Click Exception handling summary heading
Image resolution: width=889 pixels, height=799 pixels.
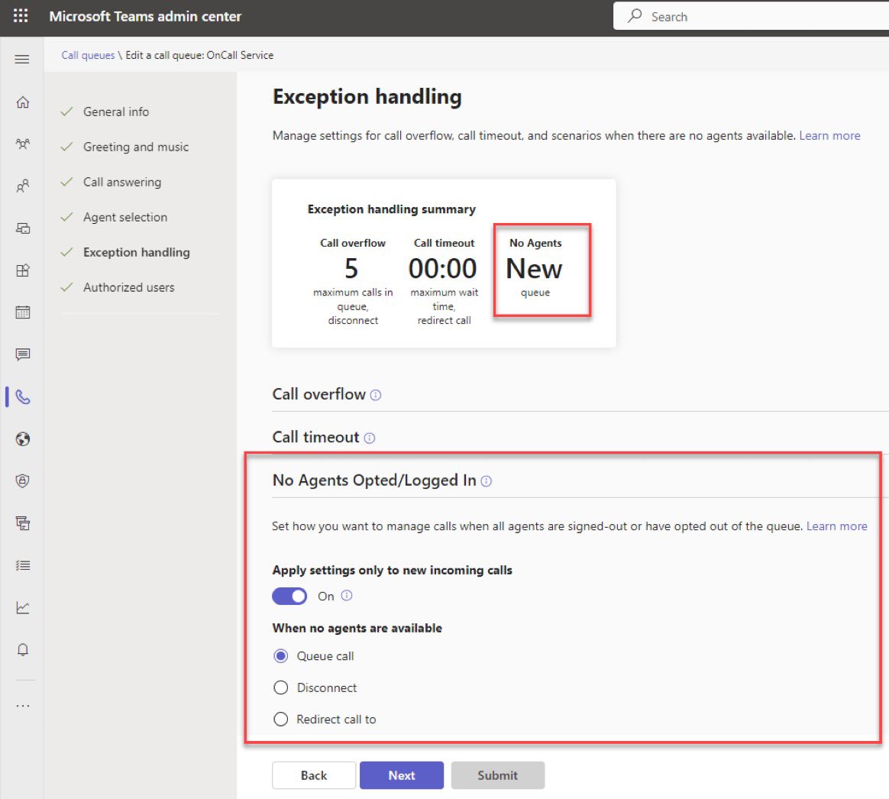(x=391, y=209)
